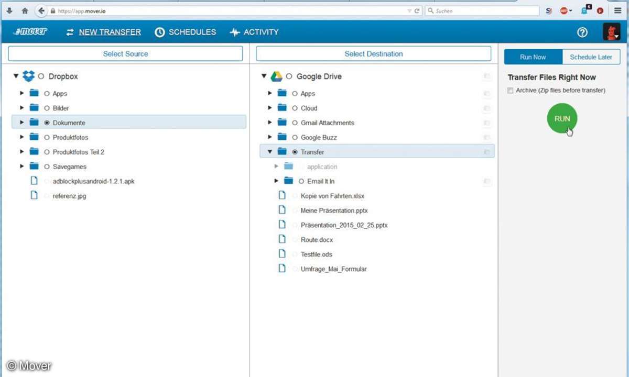Pick the Google Buzz radio button
Viewport: 629px width, 377px height.
coord(295,138)
